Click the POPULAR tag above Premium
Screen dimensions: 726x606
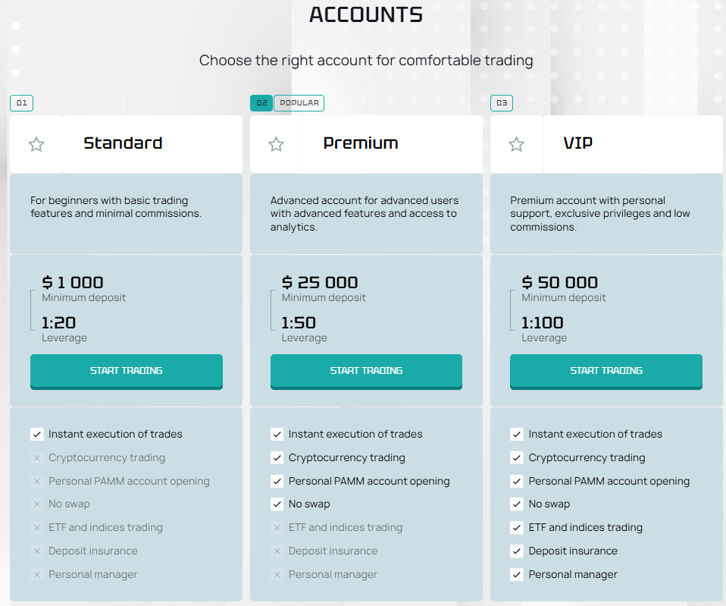click(299, 103)
